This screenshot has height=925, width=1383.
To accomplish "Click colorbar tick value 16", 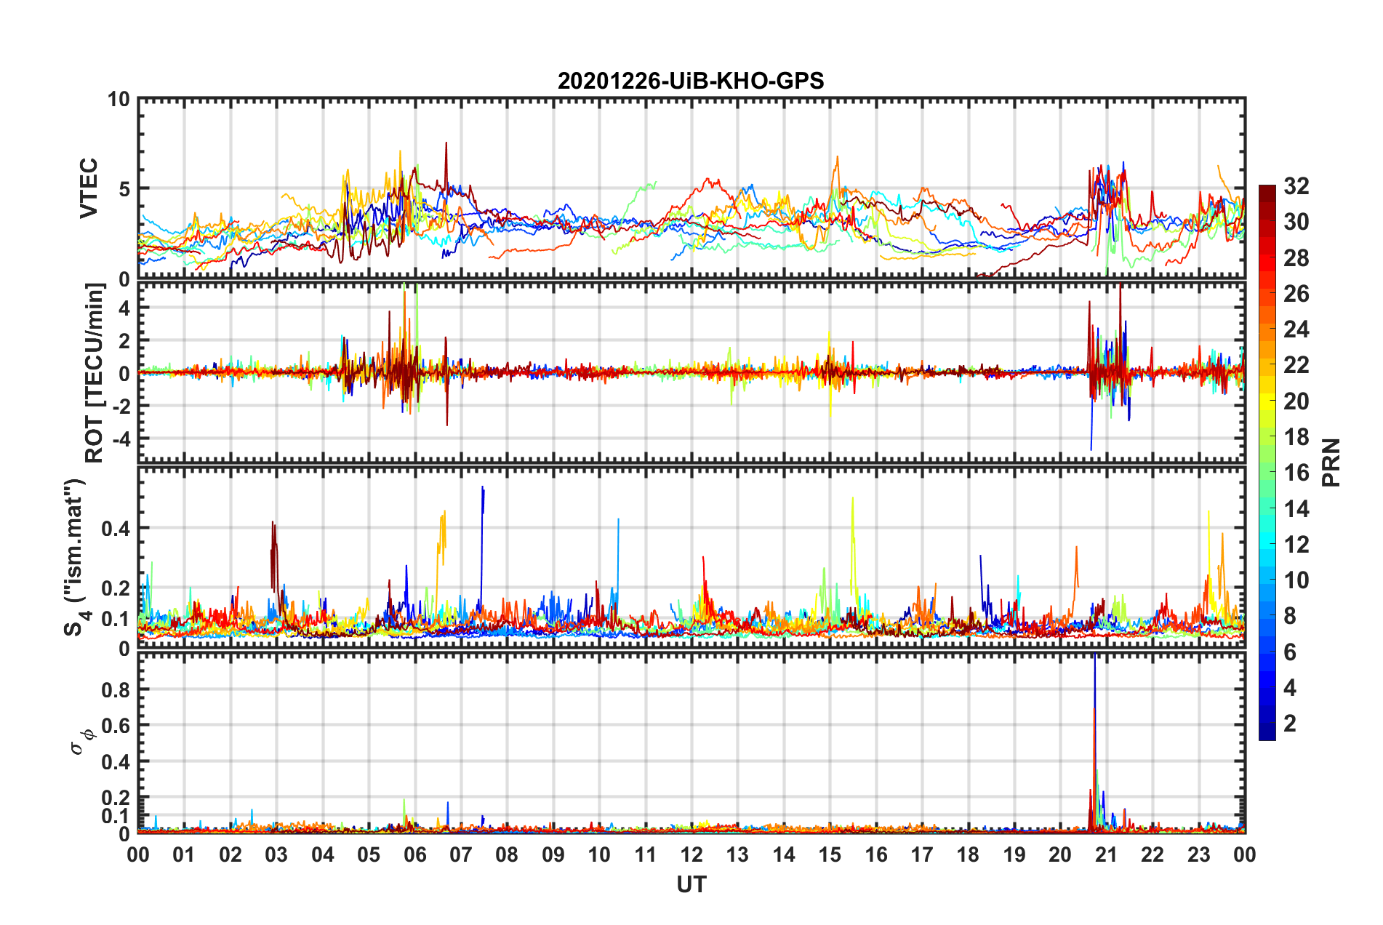I will click(1296, 473).
